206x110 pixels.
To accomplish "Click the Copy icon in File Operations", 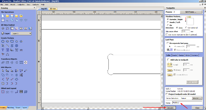I will [x=12, y=20].
